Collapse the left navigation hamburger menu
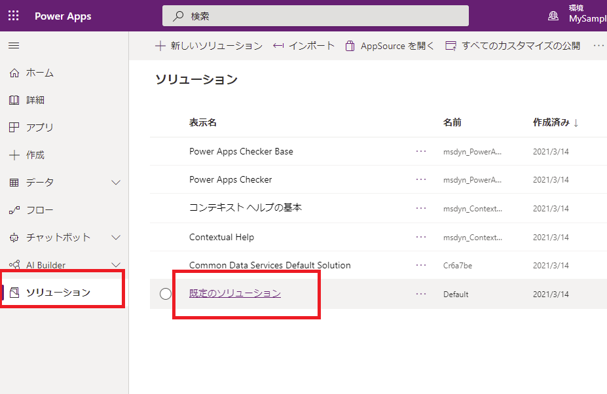 [14, 46]
